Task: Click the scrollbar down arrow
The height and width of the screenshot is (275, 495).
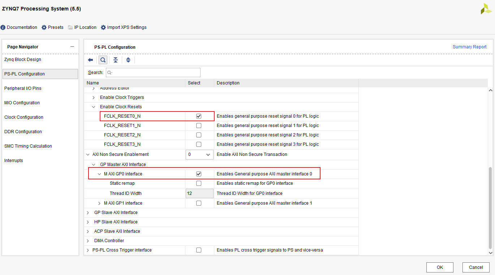Action: click(x=490, y=253)
